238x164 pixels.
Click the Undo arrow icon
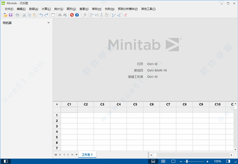pyautogui.click(x=41, y=15)
